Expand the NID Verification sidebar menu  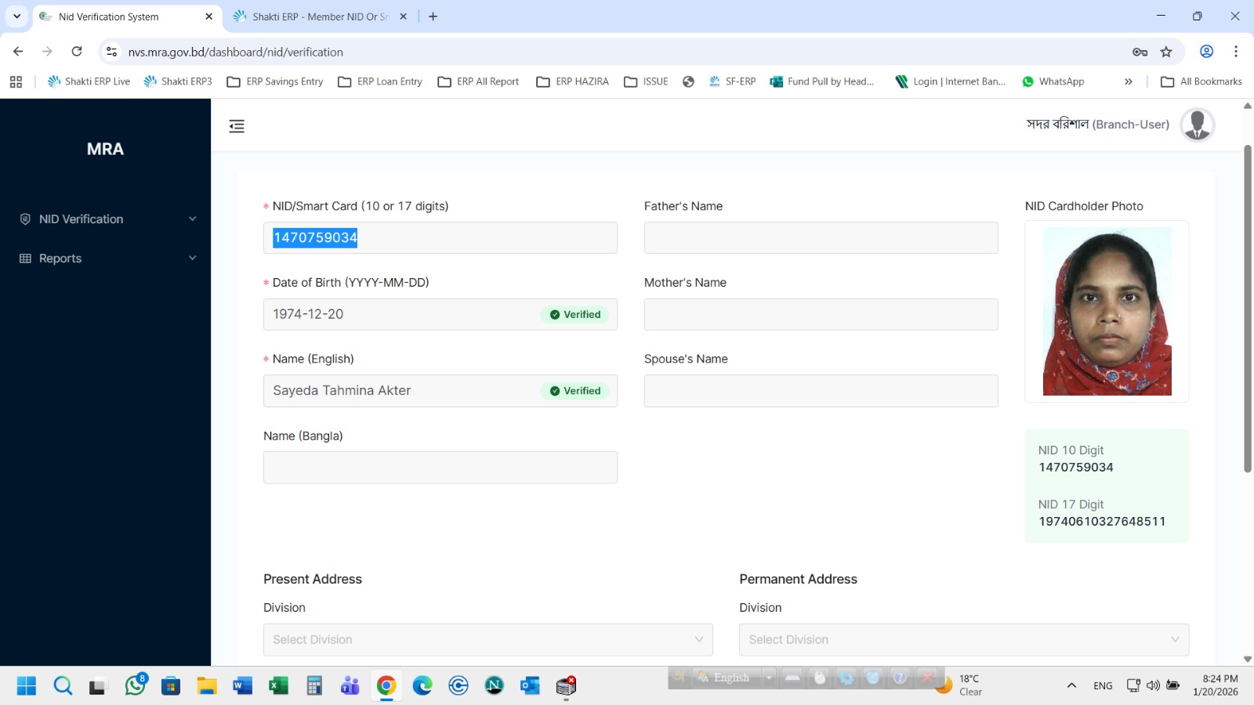108,219
